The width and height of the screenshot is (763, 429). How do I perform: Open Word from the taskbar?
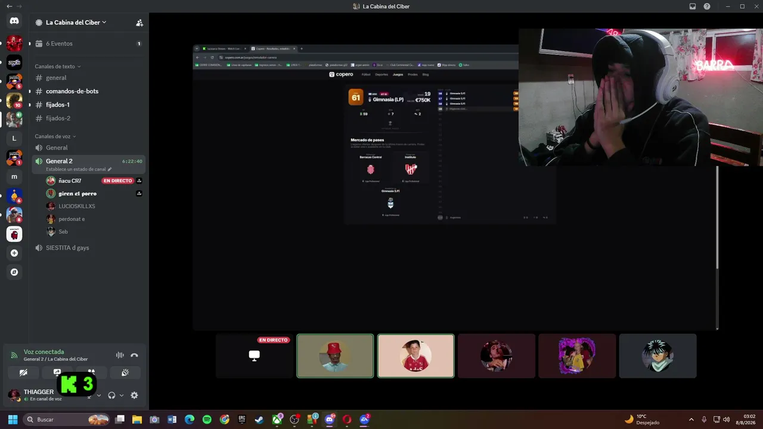coord(172,419)
